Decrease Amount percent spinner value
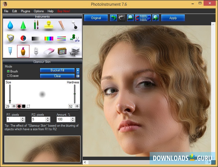218x167 pixels. click(73, 120)
